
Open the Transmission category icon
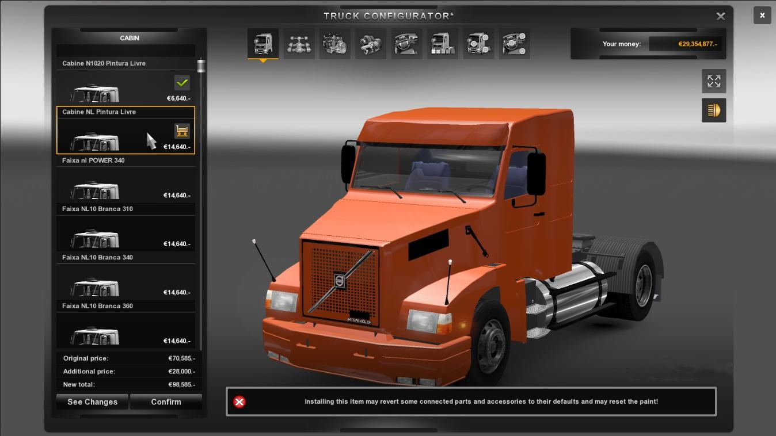click(x=371, y=44)
